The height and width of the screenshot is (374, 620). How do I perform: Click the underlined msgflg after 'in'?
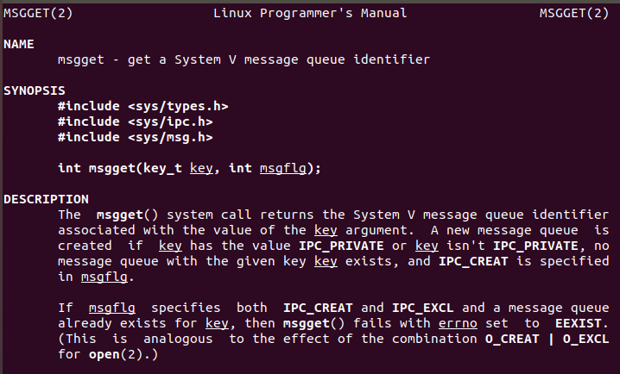click(104, 277)
